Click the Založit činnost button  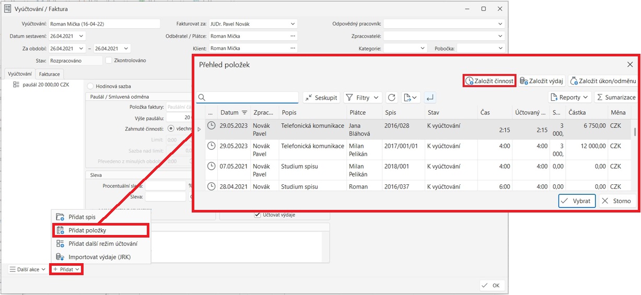pyautogui.click(x=490, y=81)
